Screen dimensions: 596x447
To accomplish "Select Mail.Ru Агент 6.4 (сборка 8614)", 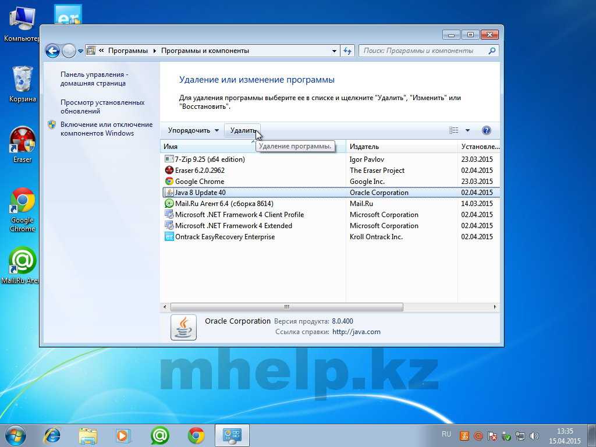I will point(331,203).
